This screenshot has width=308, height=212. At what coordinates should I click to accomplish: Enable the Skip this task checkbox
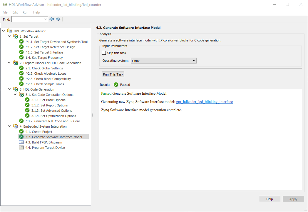point(104,53)
